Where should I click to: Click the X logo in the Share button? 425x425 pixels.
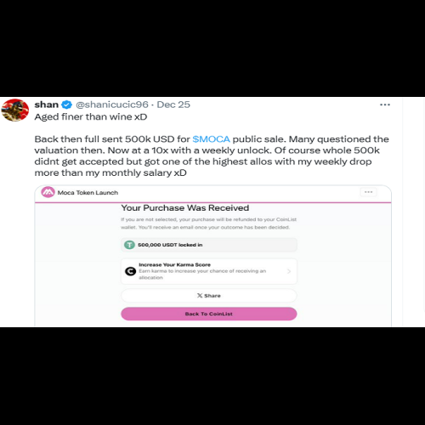200,296
